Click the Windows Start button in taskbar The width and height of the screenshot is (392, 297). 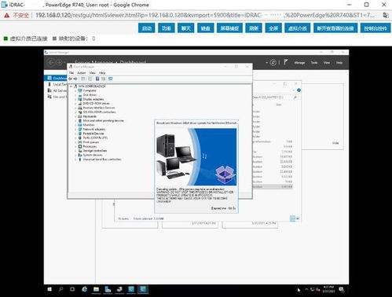point(49,289)
